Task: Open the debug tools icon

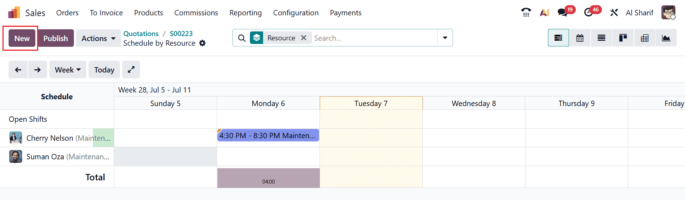Action: coord(614,12)
